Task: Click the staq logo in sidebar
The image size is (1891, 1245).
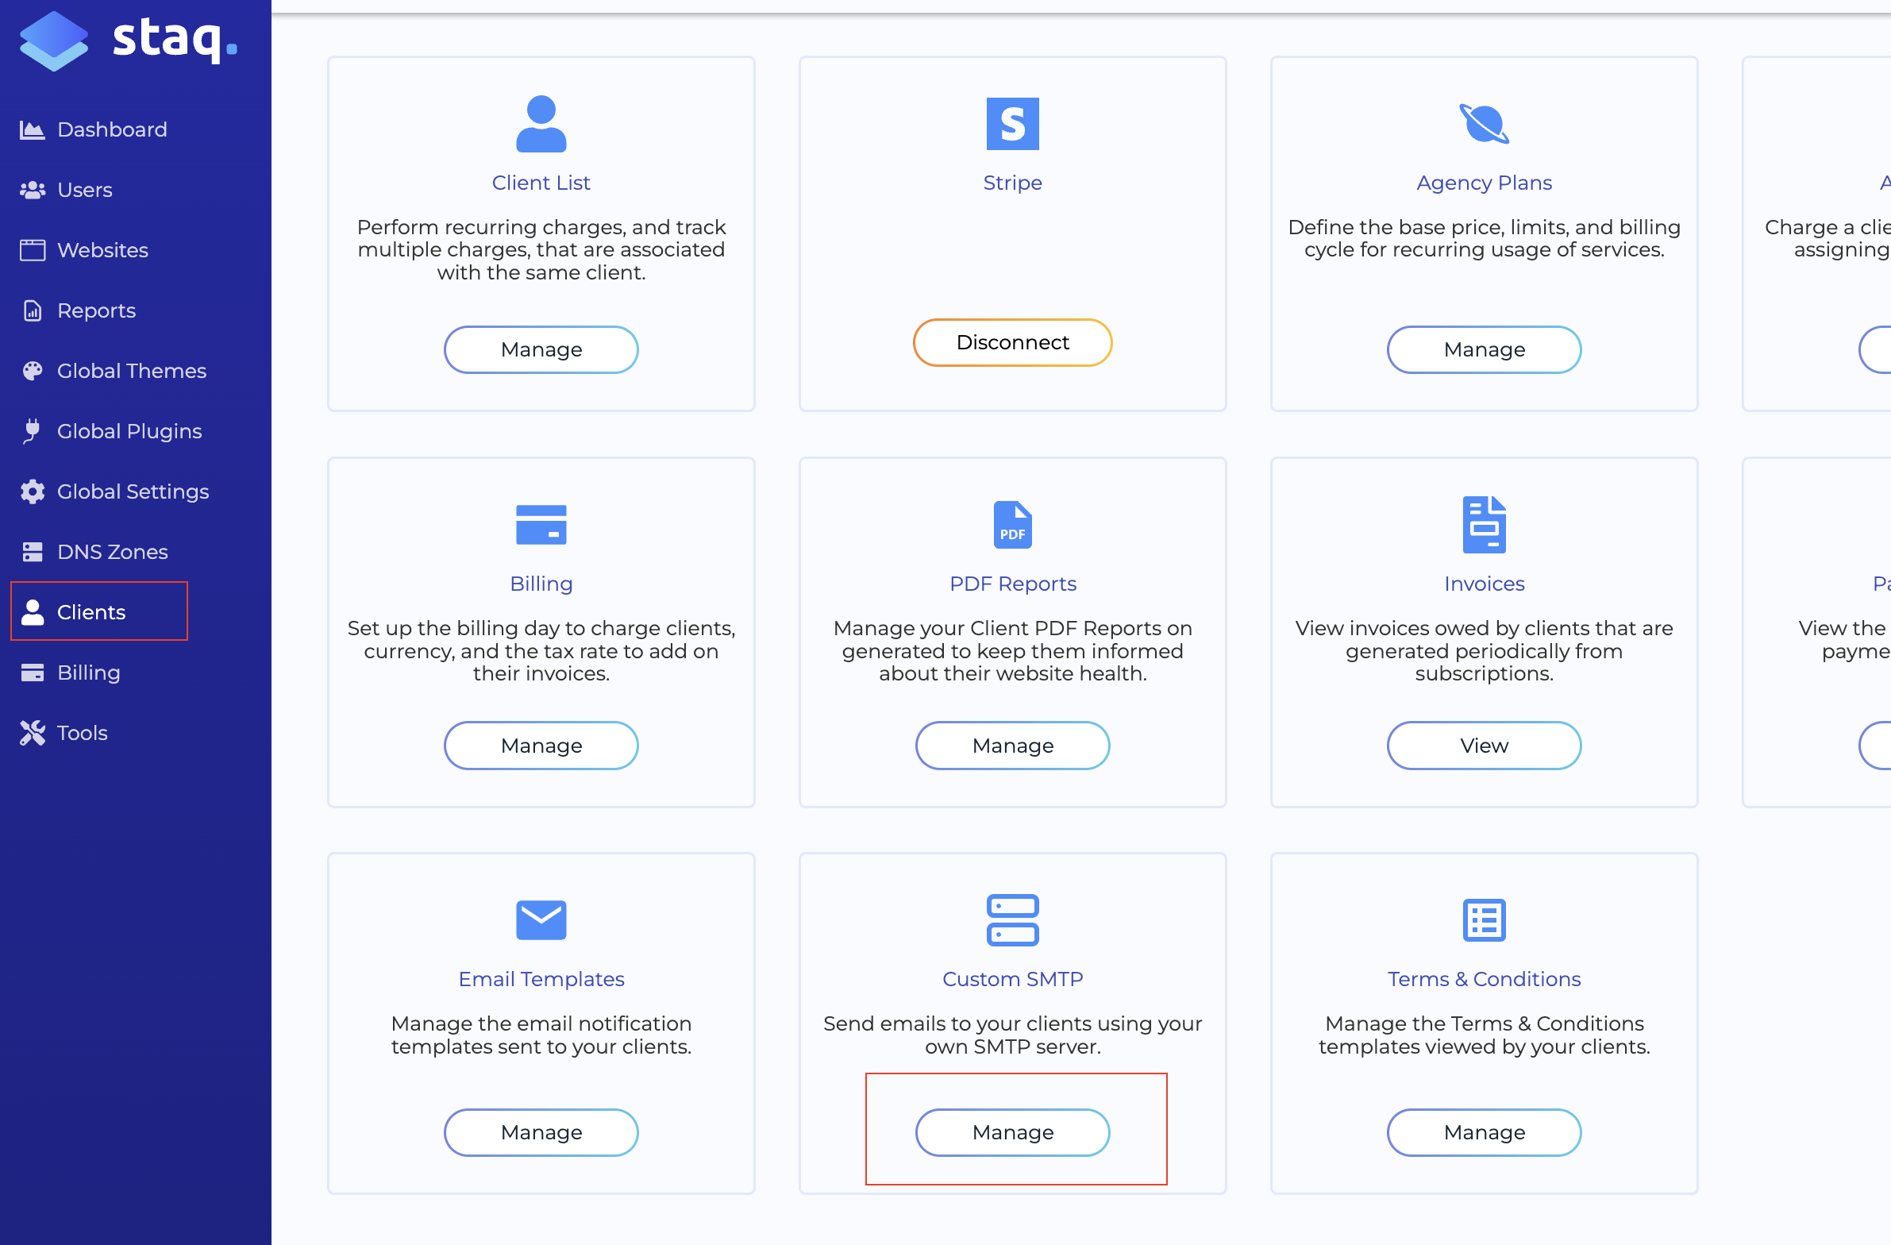Action: pos(127,40)
